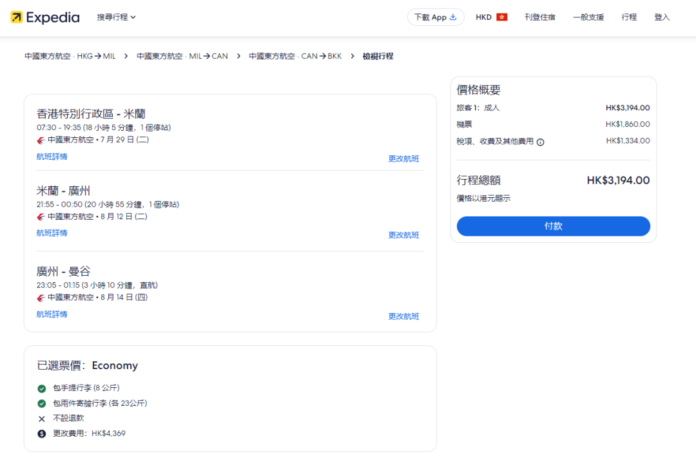This screenshot has height=458, width=696.
Task: Open 刊登住宿 in the header
Action: point(540,17)
